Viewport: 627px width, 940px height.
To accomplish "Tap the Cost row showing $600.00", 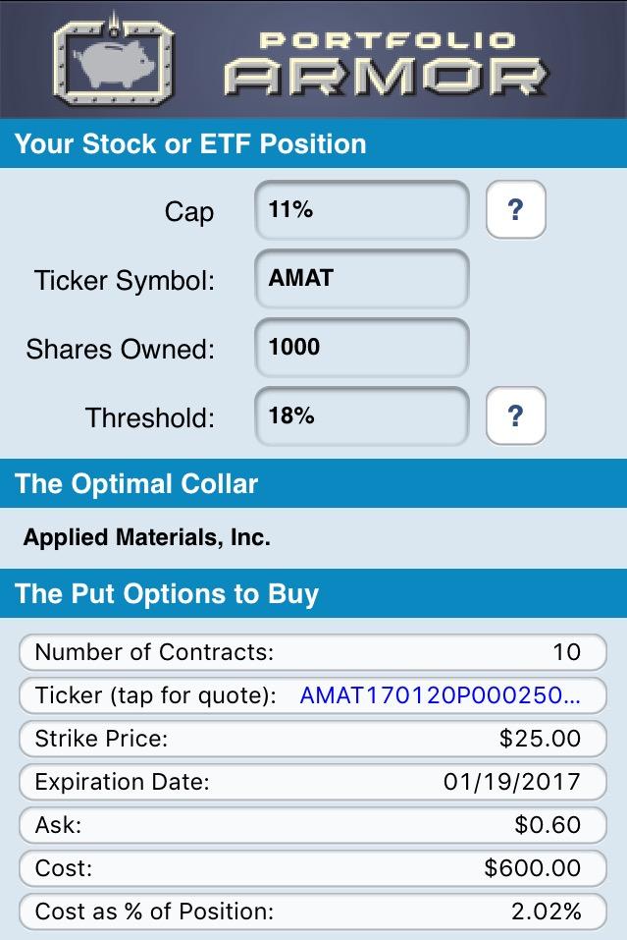I will point(314,868).
